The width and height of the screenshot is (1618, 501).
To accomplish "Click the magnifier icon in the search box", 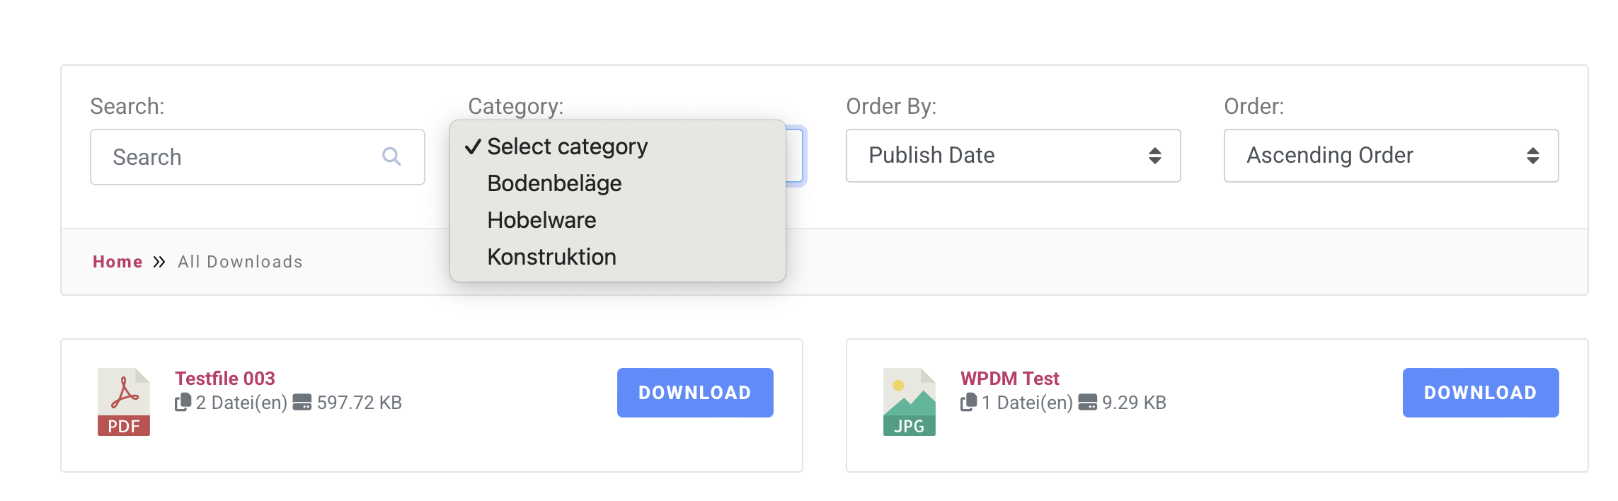I will [x=391, y=156].
